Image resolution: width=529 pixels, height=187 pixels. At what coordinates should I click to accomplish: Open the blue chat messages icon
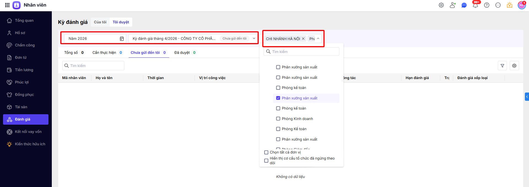click(464, 5)
